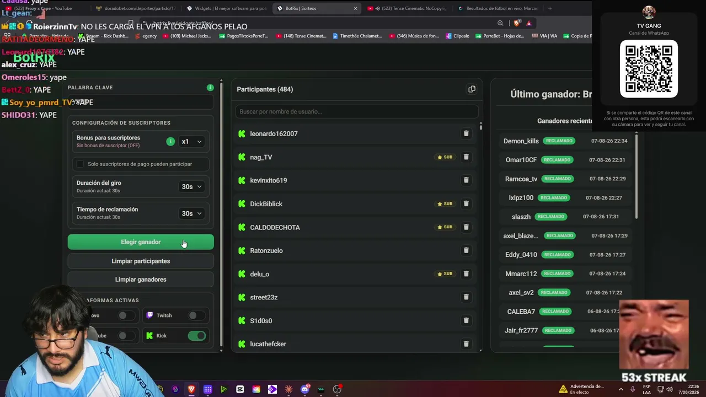
Task: Click the SUB badge on nag_TV
Action: (445, 157)
